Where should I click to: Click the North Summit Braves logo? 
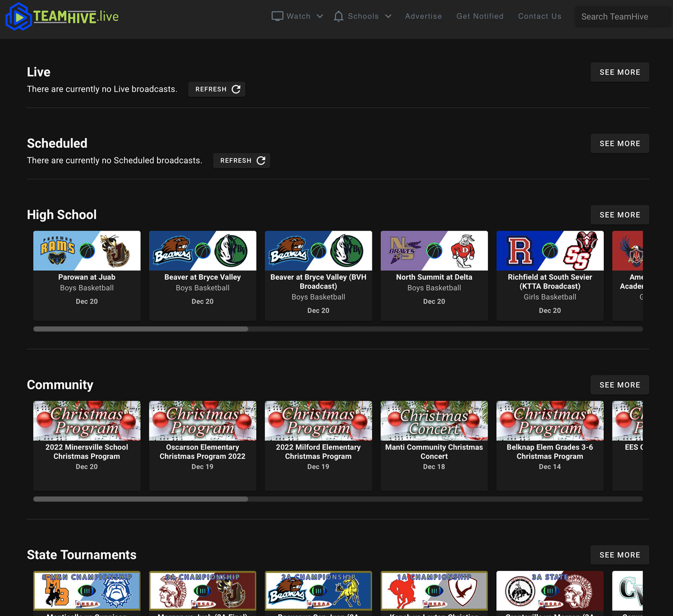(x=404, y=250)
